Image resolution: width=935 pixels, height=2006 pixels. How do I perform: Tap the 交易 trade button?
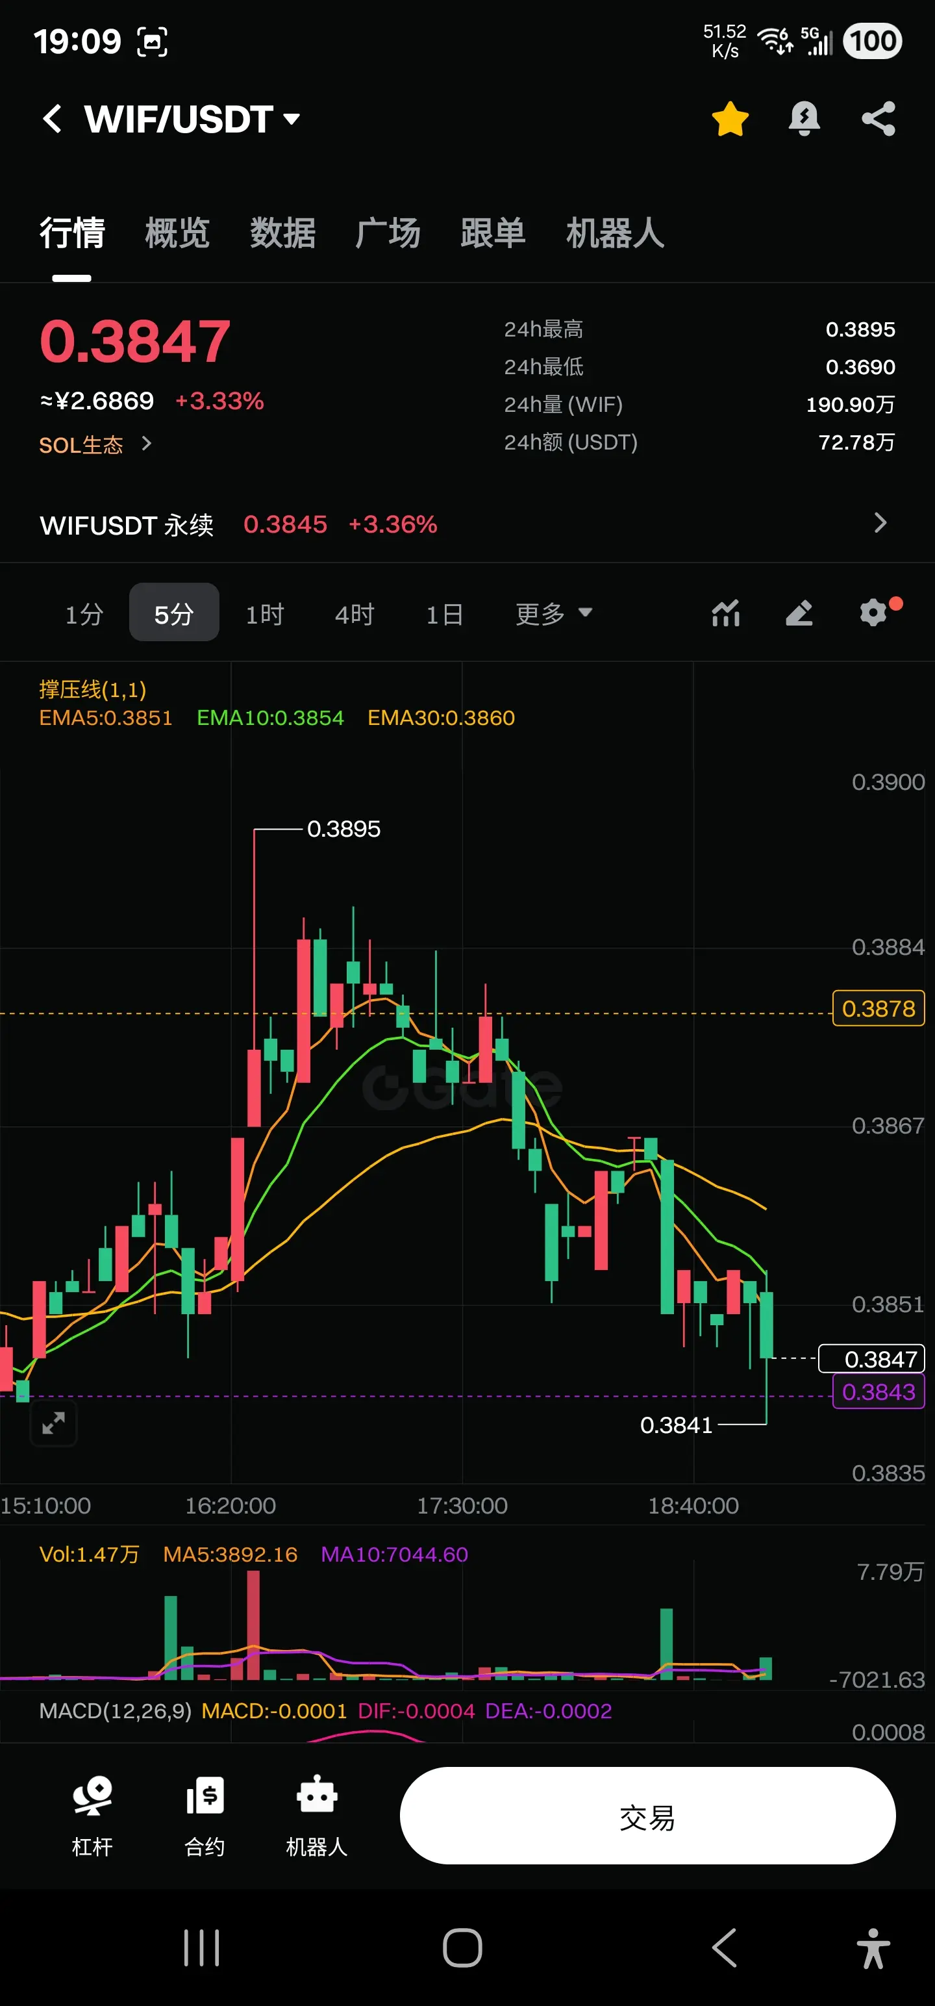(x=648, y=1815)
